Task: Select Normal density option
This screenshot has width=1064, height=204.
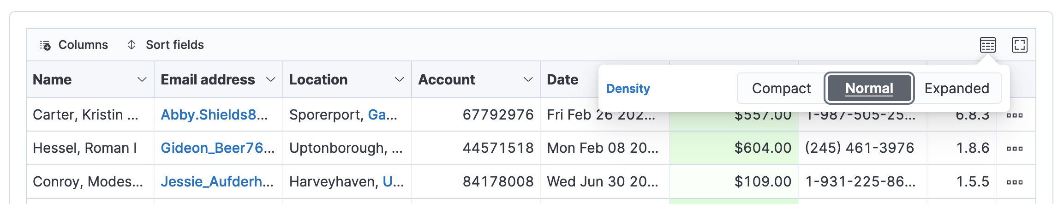Action: click(869, 88)
